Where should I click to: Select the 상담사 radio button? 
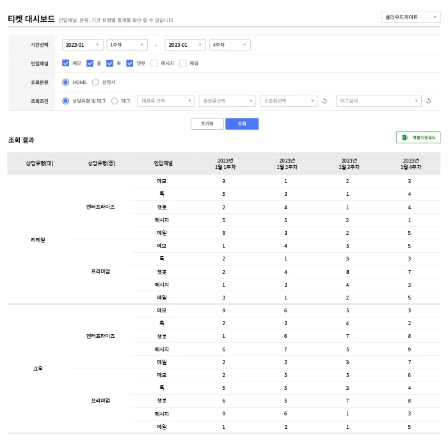(x=95, y=82)
